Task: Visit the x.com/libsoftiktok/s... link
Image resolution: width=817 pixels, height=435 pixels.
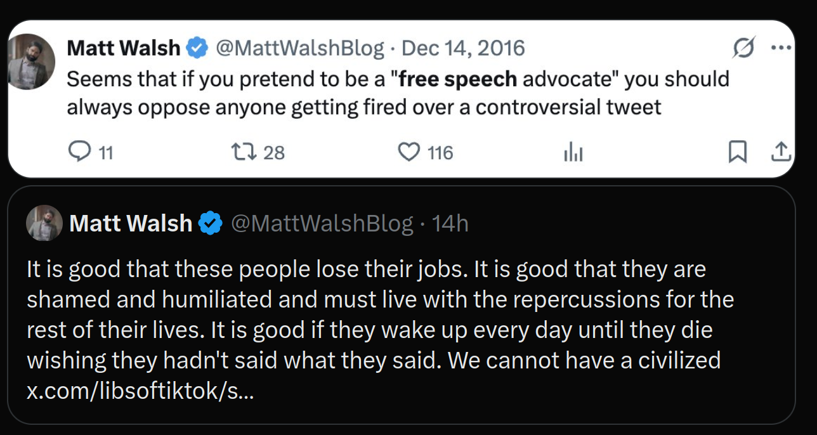Action: click(140, 391)
